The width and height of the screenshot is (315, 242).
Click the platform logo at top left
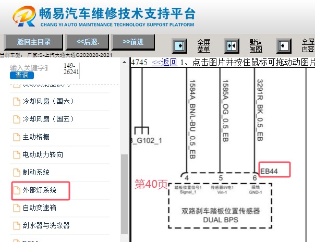click(25, 16)
